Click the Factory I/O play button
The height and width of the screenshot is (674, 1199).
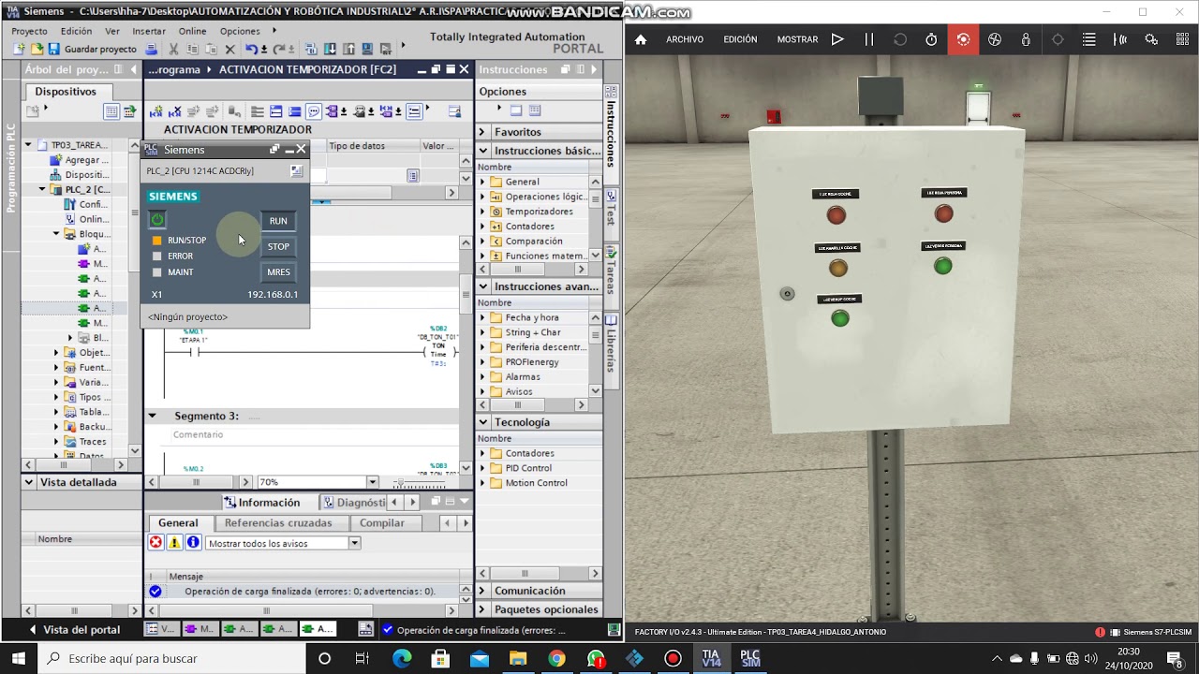pyautogui.click(x=837, y=39)
